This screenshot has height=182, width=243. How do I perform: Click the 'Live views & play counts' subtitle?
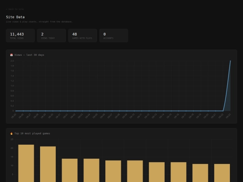[39, 22]
